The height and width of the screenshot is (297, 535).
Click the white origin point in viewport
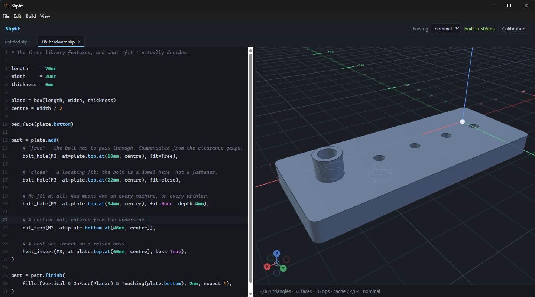pyautogui.click(x=462, y=121)
